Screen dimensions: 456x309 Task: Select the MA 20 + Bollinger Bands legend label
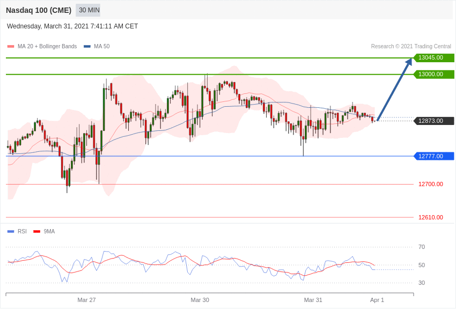(47, 47)
